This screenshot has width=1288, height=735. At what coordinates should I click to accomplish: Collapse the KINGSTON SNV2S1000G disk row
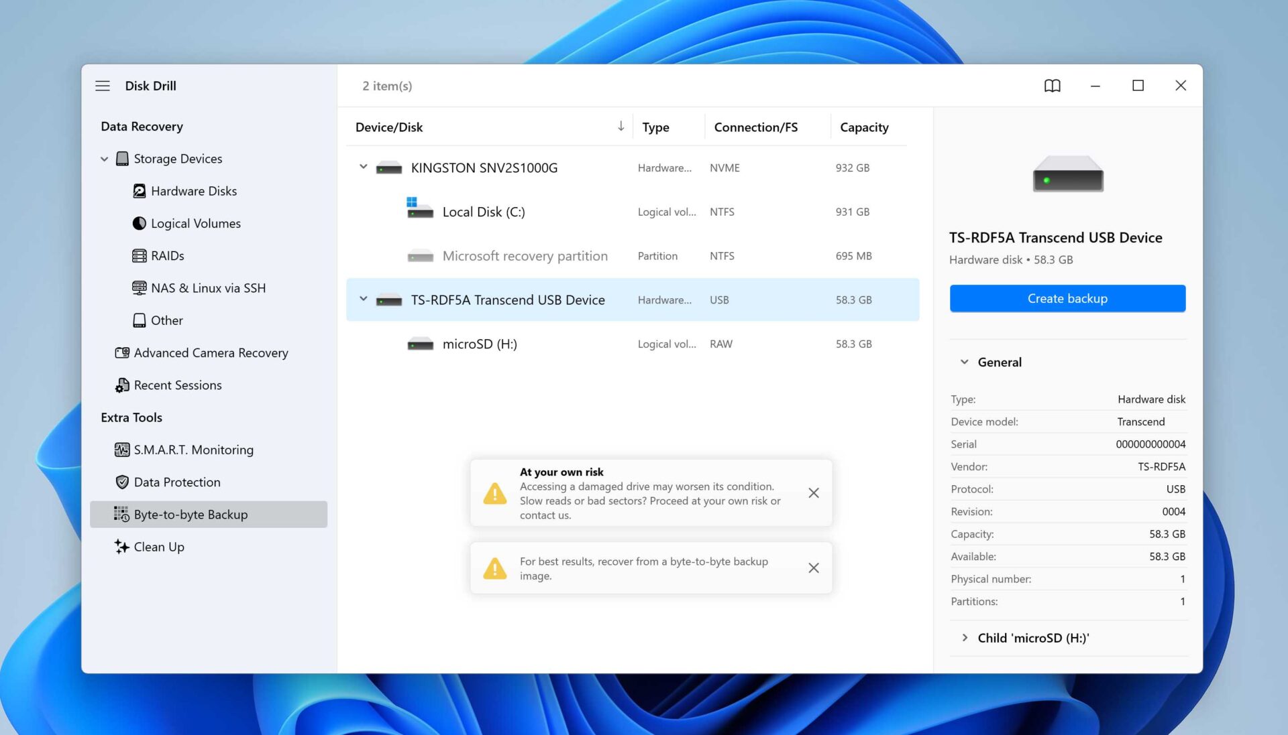click(x=363, y=167)
